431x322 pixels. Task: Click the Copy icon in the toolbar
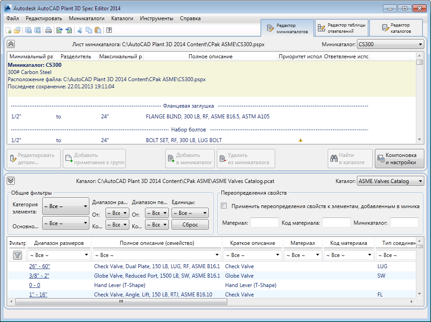89,30
